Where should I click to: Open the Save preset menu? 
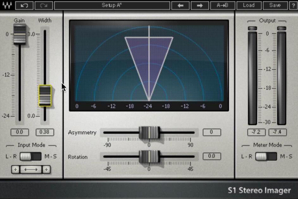click(x=275, y=5)
